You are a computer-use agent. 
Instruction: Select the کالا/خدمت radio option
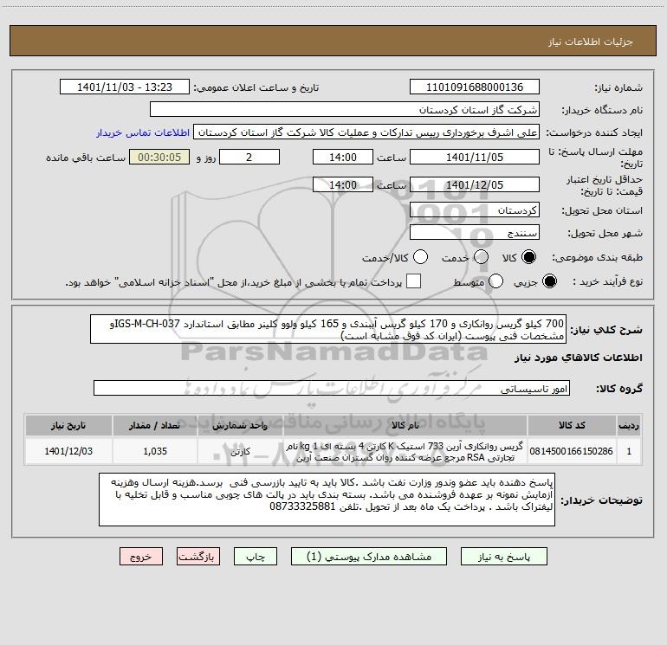(421, 257)
